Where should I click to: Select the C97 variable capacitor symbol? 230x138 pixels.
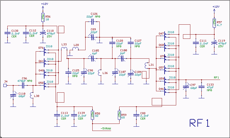186,87
